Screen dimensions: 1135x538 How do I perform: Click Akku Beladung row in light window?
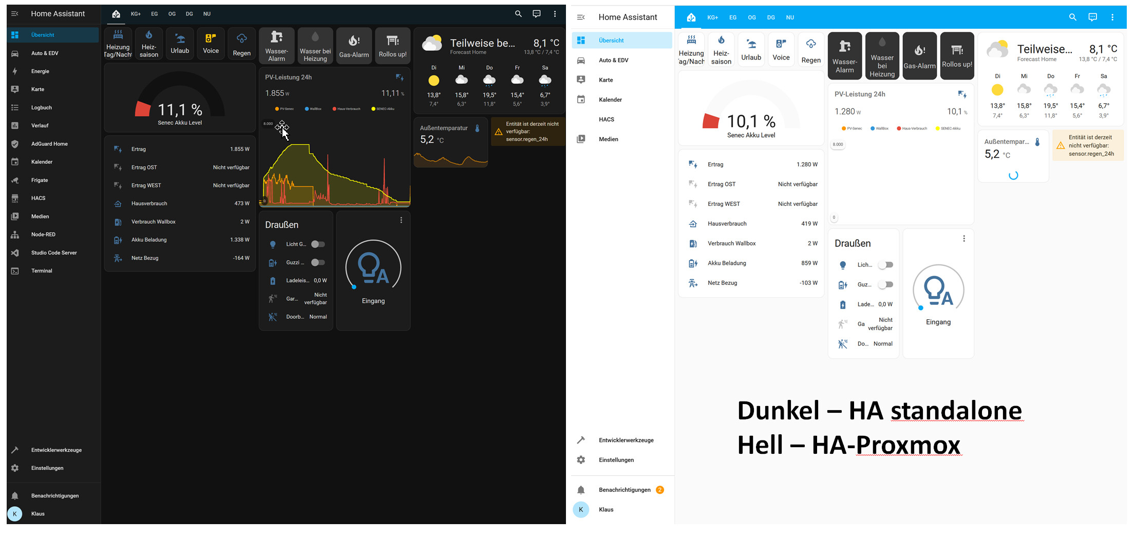tap(751, 263)
